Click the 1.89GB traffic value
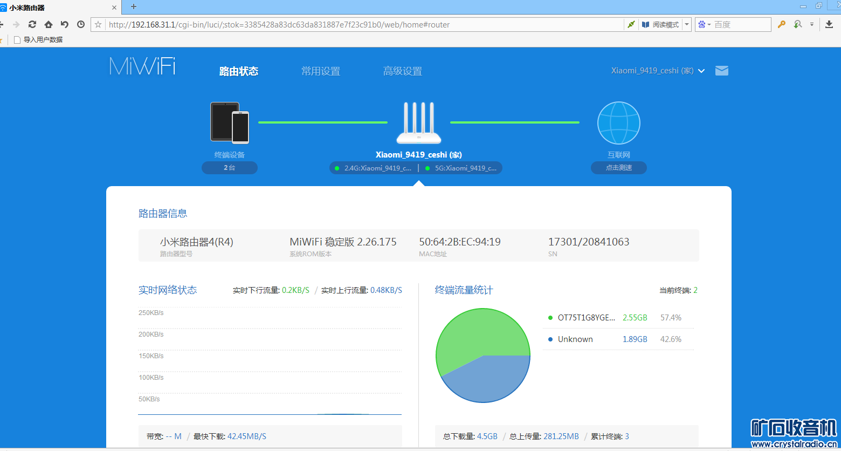Image resolution: width=841 pixels, height=451 pixels. [x=635, y=339]
